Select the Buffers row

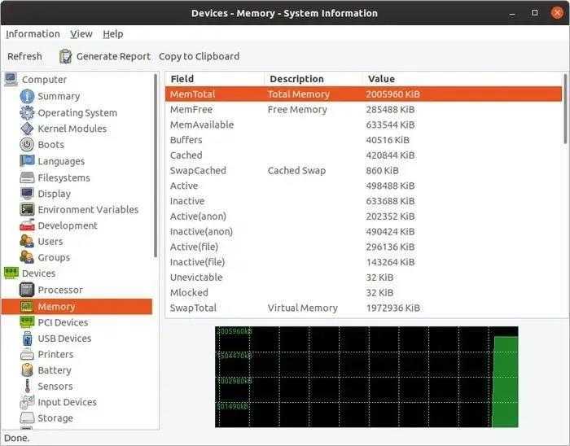tap(363, 140)
